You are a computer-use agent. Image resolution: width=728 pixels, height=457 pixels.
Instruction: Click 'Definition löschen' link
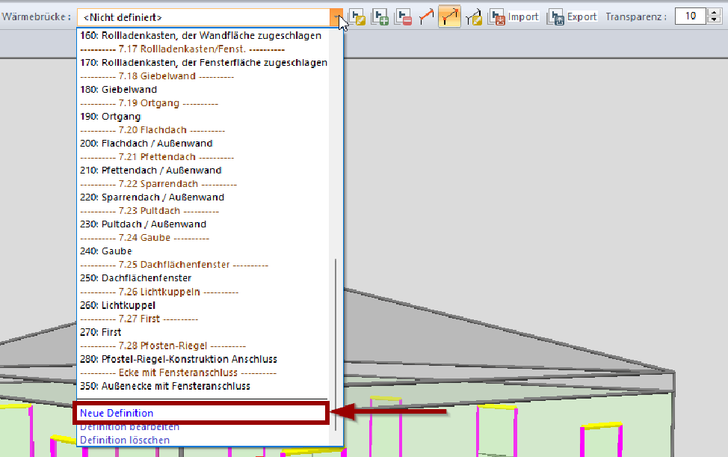coord(125,440)
